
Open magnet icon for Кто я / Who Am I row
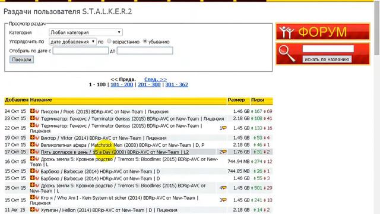click(x=37, y=197)
